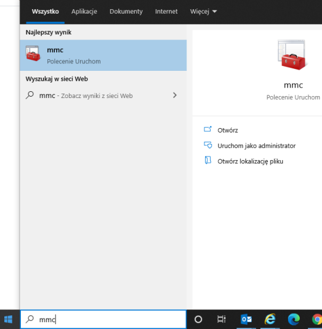Open the Windows Start menu

(x=9, y=319)
